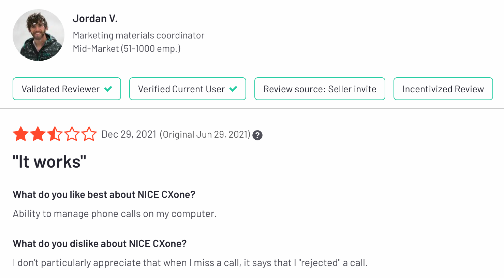Click Jordan V.'s profile photo
Screen dimensions: 504x278
[39, 35]
